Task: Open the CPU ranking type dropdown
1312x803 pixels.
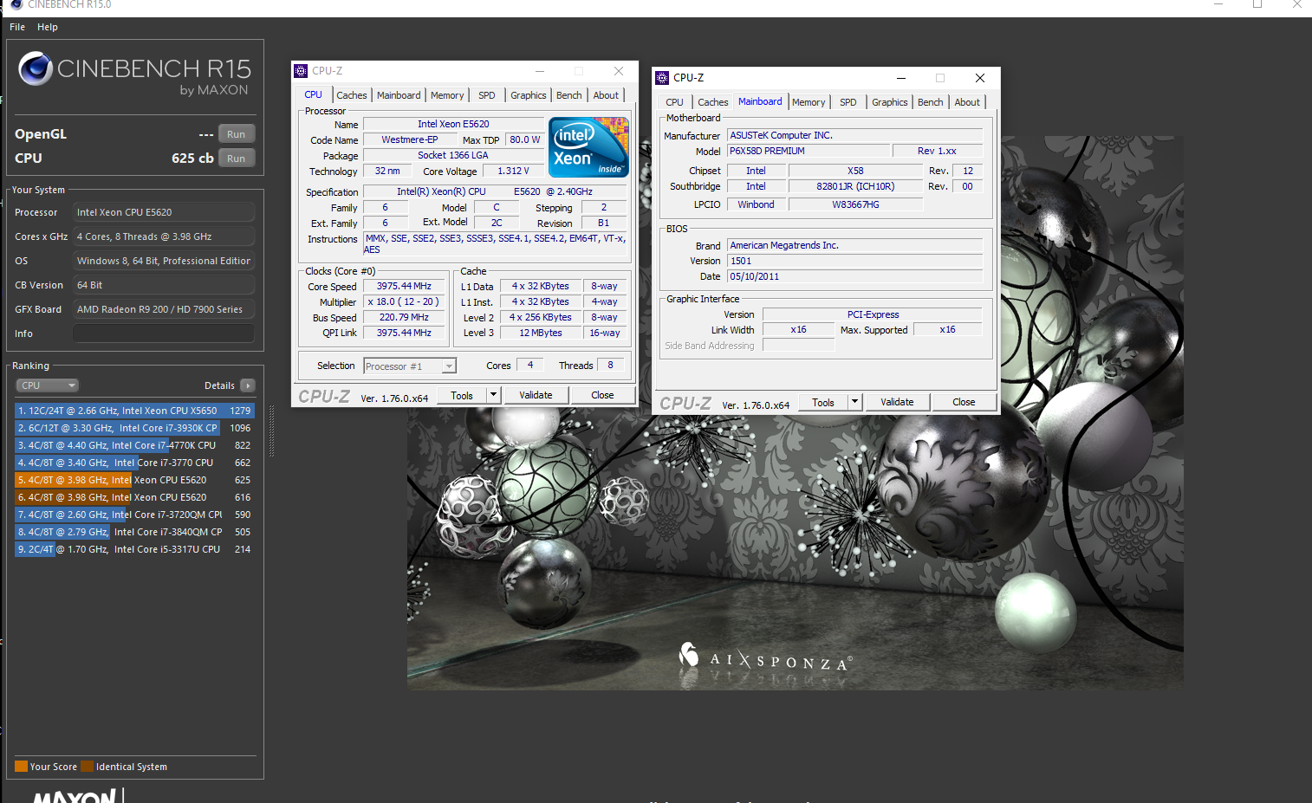Action: (x=47, y=385)
